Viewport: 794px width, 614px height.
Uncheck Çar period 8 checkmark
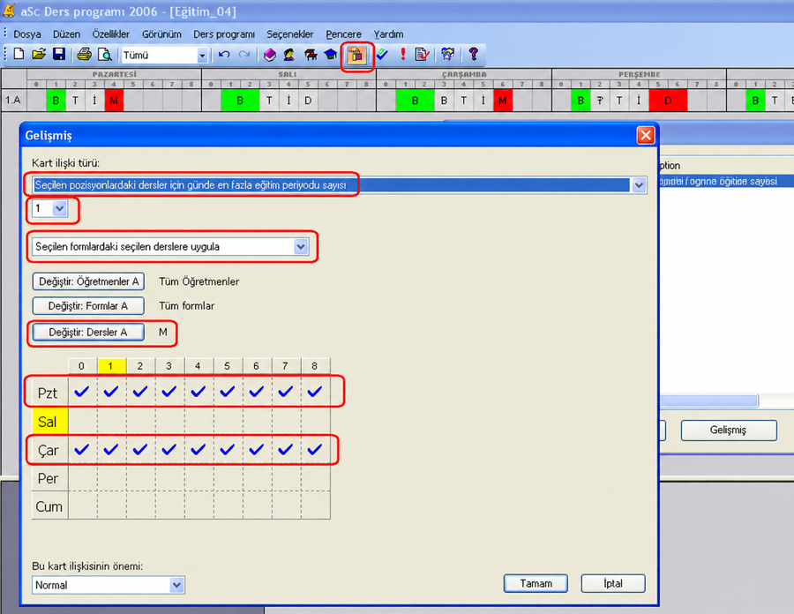[315, 450]
